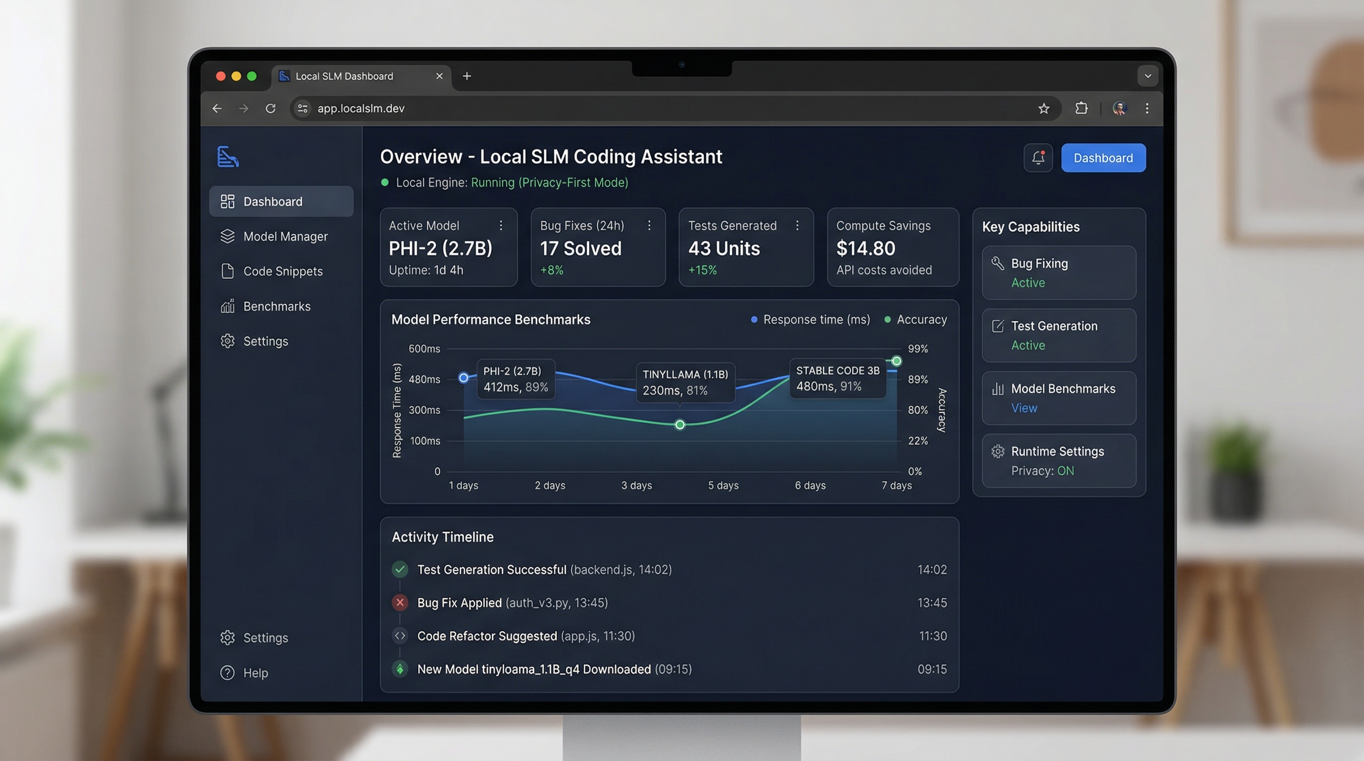Select the TINYLLAMA data point on the chart
The height and width of the screenshot is (761, 1364).
coord(680,425)
